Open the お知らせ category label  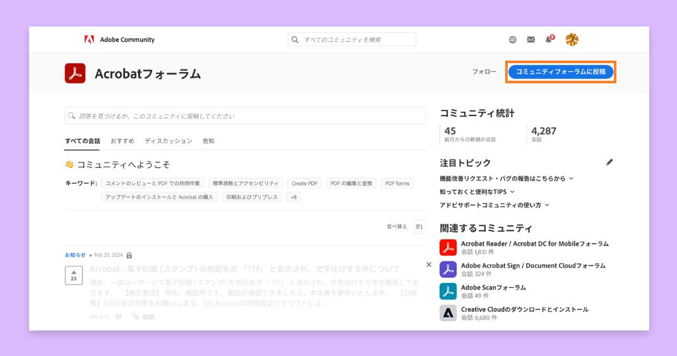click(75, 255)
